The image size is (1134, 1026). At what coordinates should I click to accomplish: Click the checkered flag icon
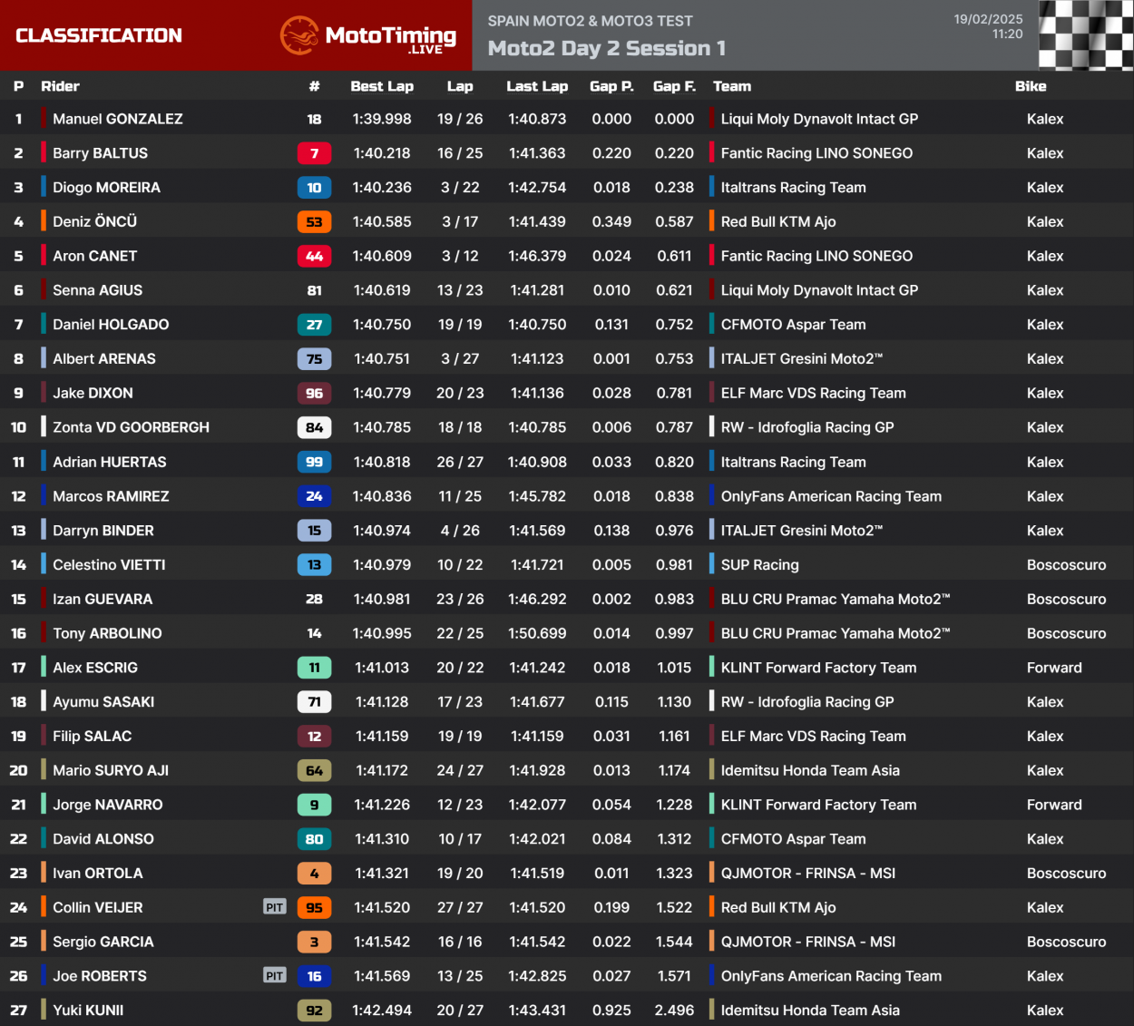[1085, 36]
